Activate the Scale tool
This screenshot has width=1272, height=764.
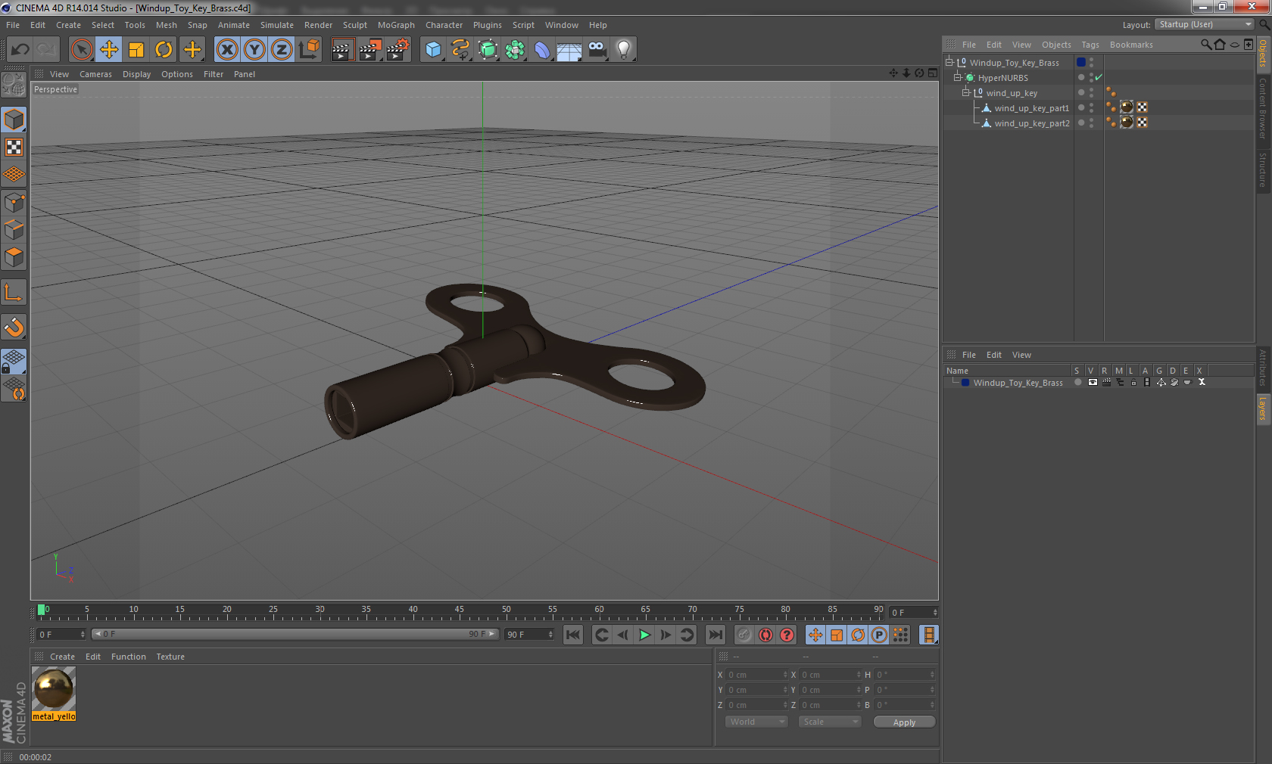pyautogui.click(x=136, y=50)
